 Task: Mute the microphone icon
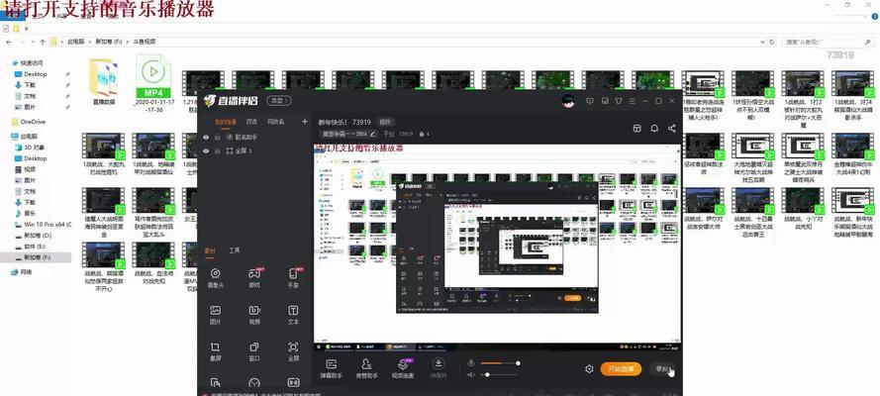coord(471,363)
